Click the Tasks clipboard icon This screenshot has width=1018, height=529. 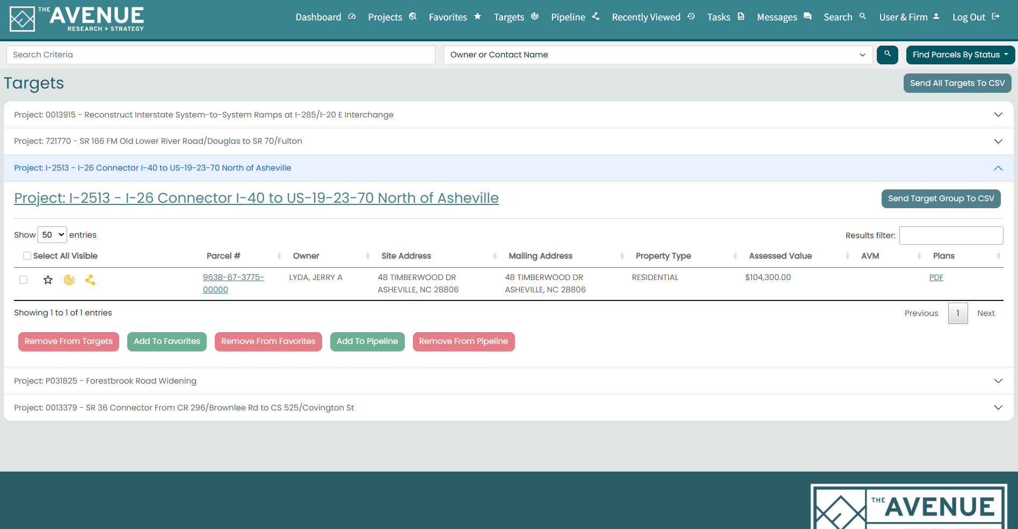point(741,17)
